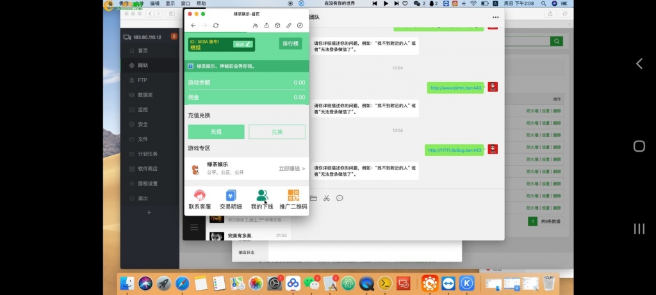Screen dimensions: 656x295
Task: Click the green search button in panel
Action: tap(557, 41)
